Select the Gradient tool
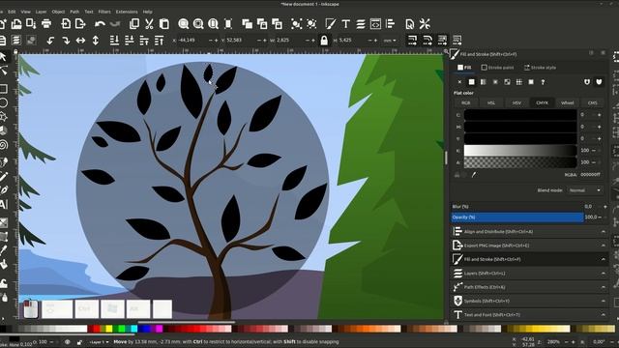This screenshot has height=348, width=619. pos(3,223)
